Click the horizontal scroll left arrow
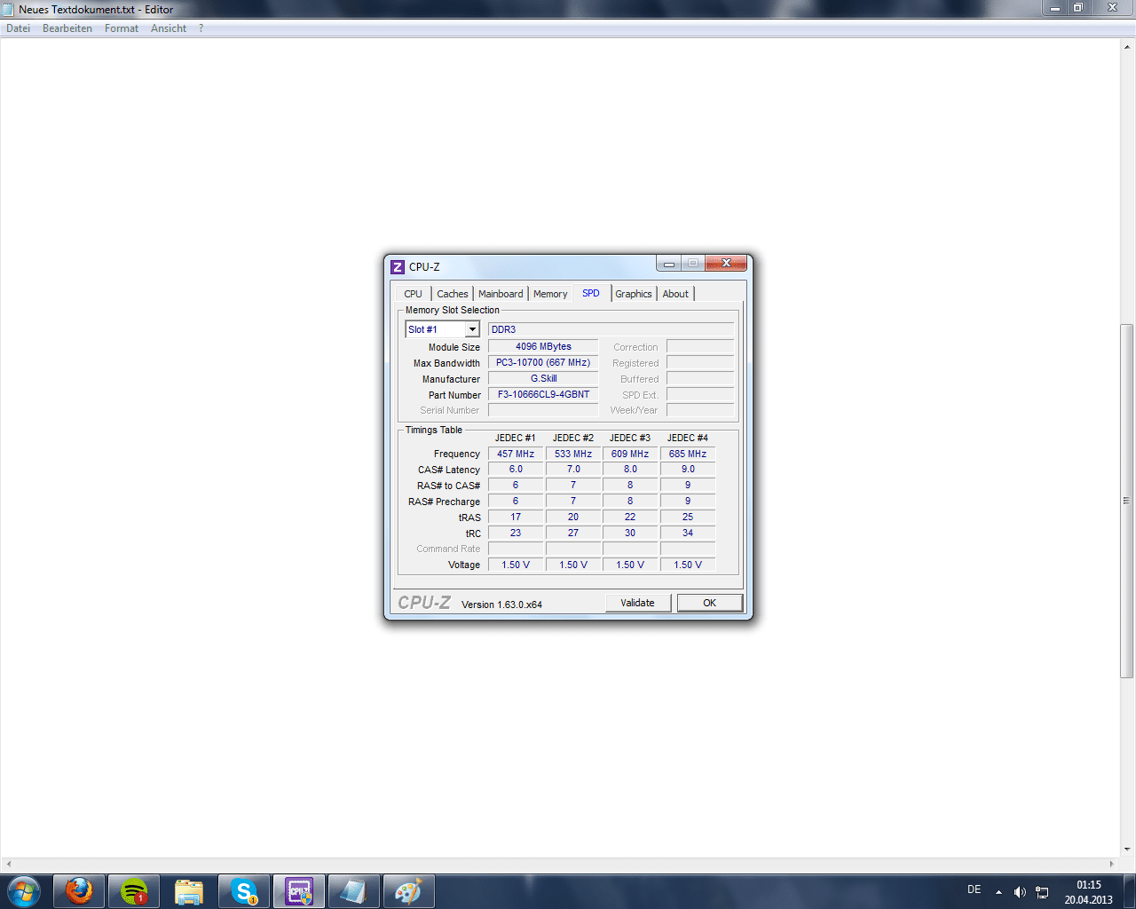Screen dimensions: 1136x909 click(x=8, y=864)
